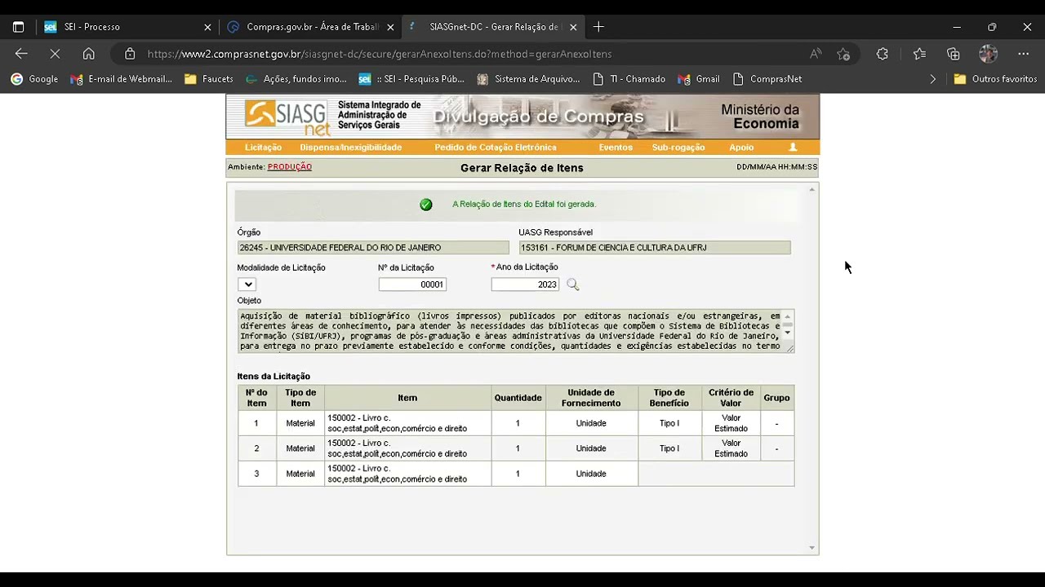Open the Gmail bookmark
Screen dimensions: 1045x587
(x=699, y=79)
